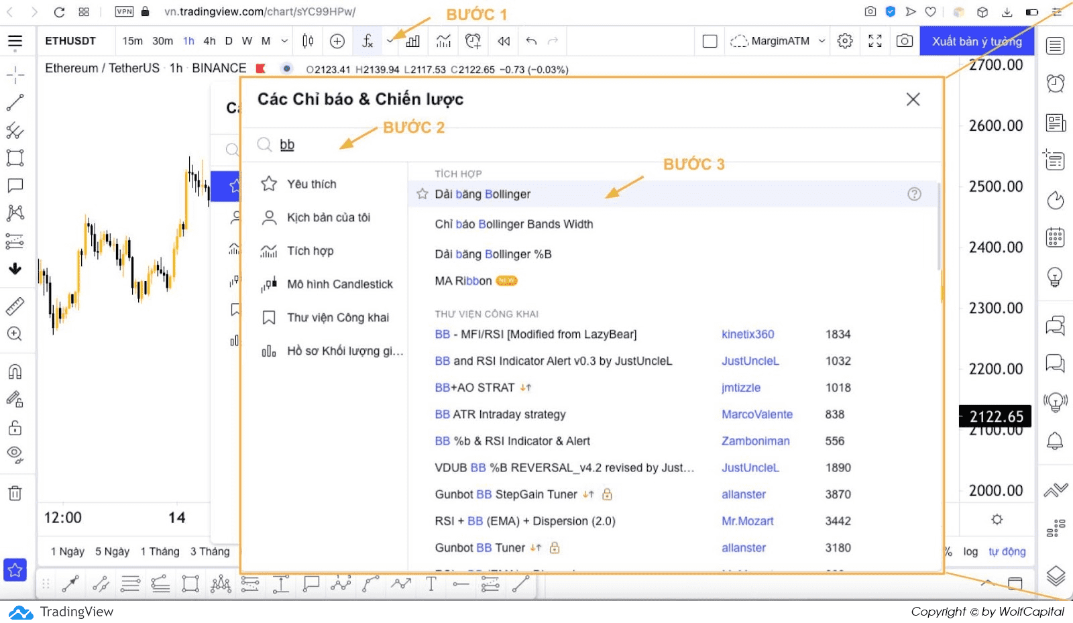
Task: Expand the down arrow icons tool
Action: tap(15, 269)
